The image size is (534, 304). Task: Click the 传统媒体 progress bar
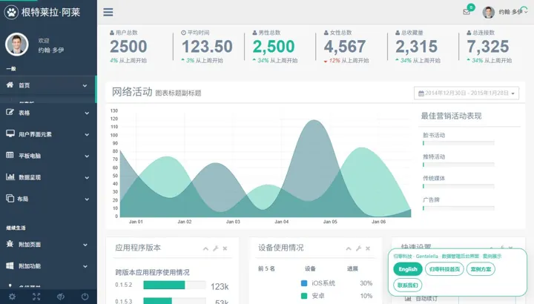click(x=458, y=186)
